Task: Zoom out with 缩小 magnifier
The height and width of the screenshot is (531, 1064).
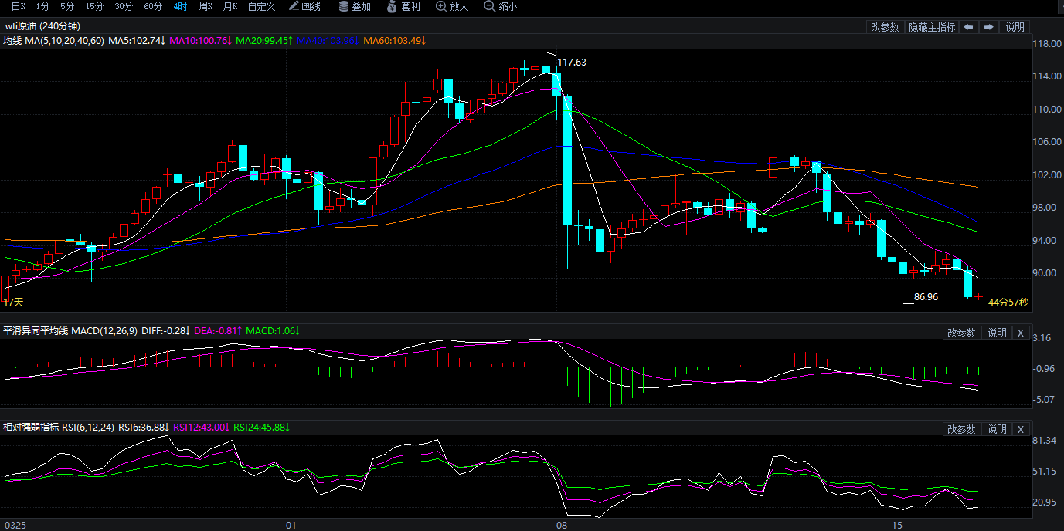Action: click(501, 6)
